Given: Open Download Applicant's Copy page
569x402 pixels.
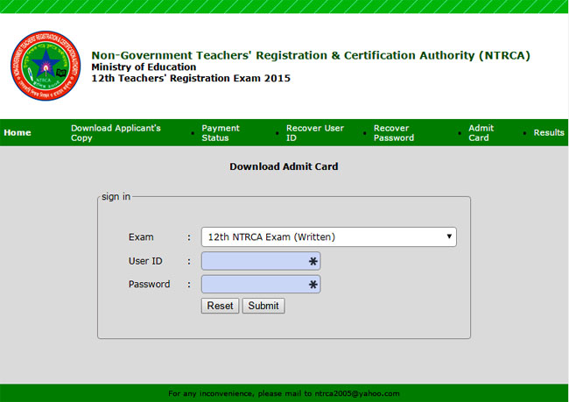Looking at the screenshot, I should (x=116, y=133).
